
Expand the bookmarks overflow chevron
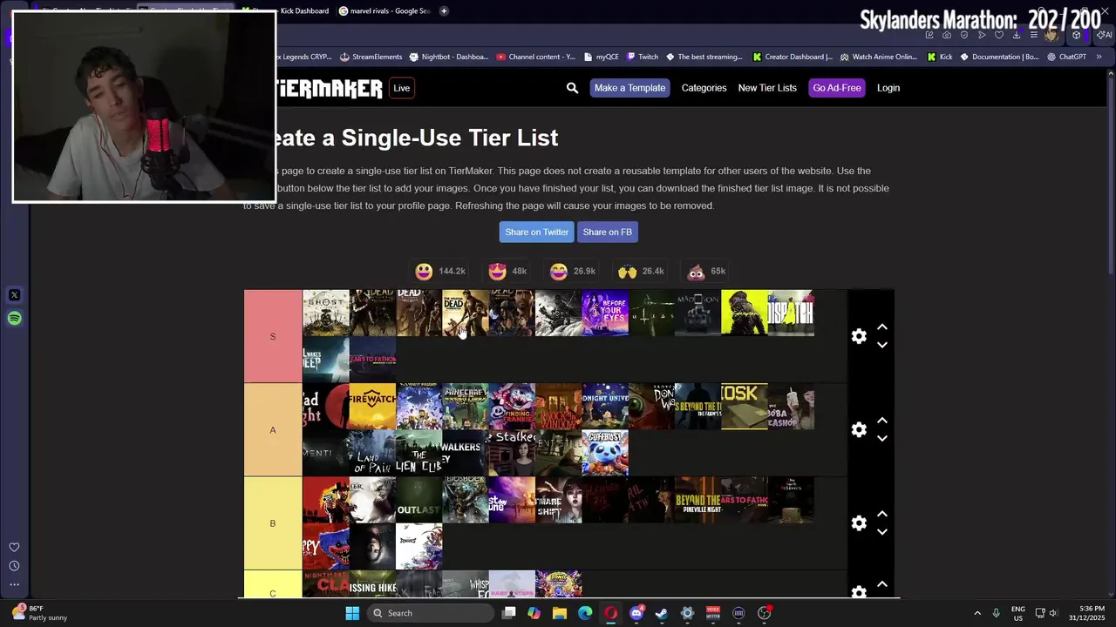pyautogui.click(x=1099, y=57)
